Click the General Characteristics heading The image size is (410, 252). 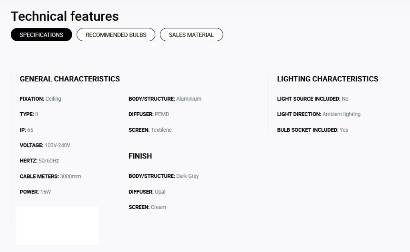point(70,79)
